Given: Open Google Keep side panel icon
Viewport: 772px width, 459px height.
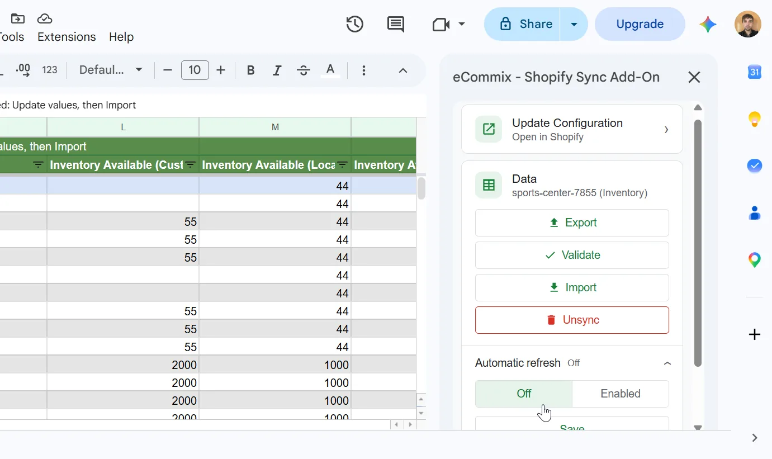Looking at the screenshot, I should tap(755, 119).
